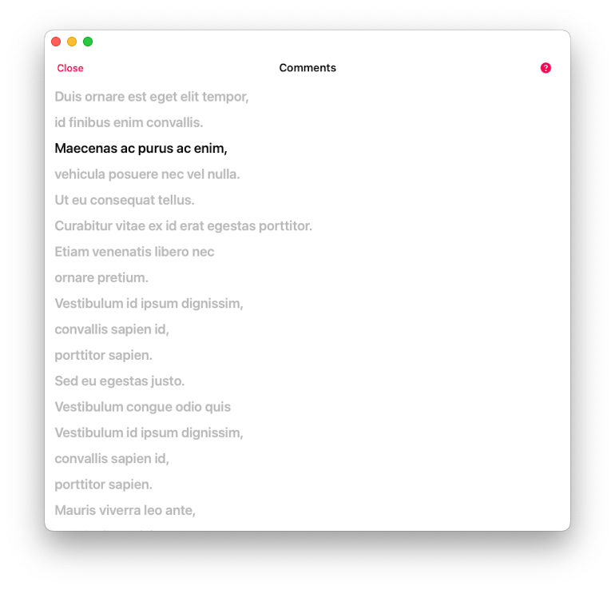Click the red window close dot
The width and height of the screenshot is (615, 590).
coord(56,42)
